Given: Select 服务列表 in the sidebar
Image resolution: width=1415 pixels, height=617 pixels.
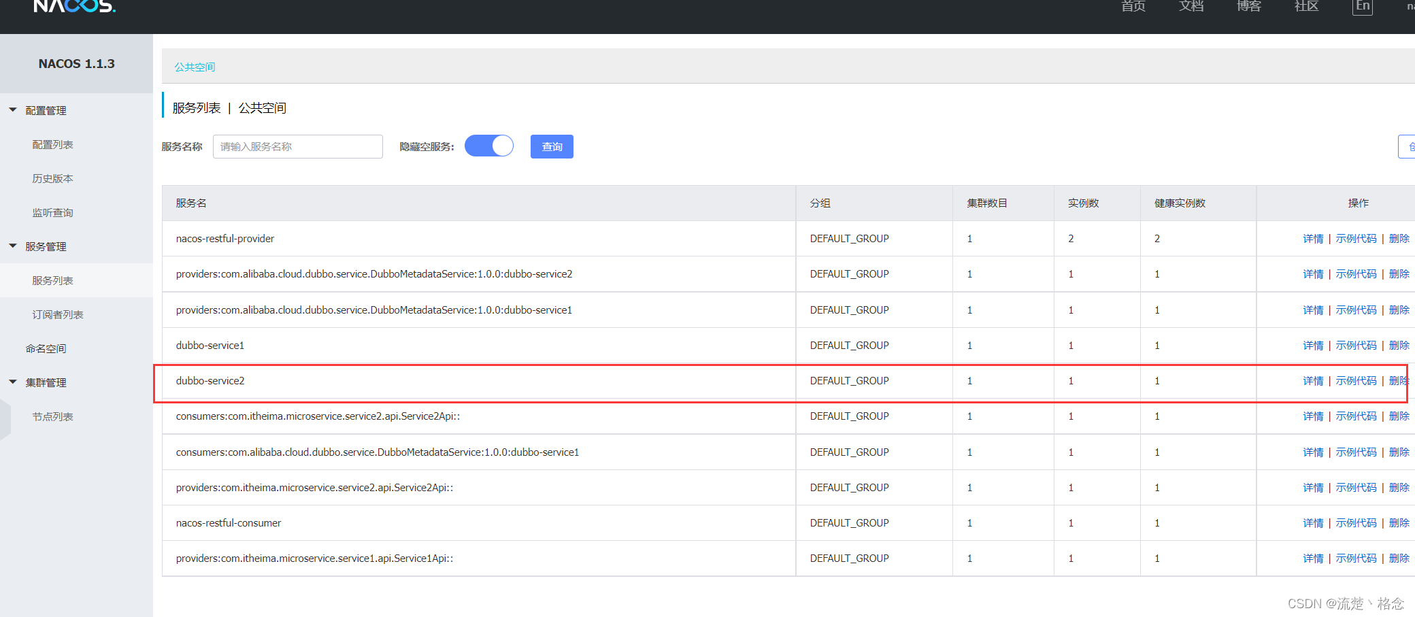Looking at the screenshot, I should tap(52, 280).
